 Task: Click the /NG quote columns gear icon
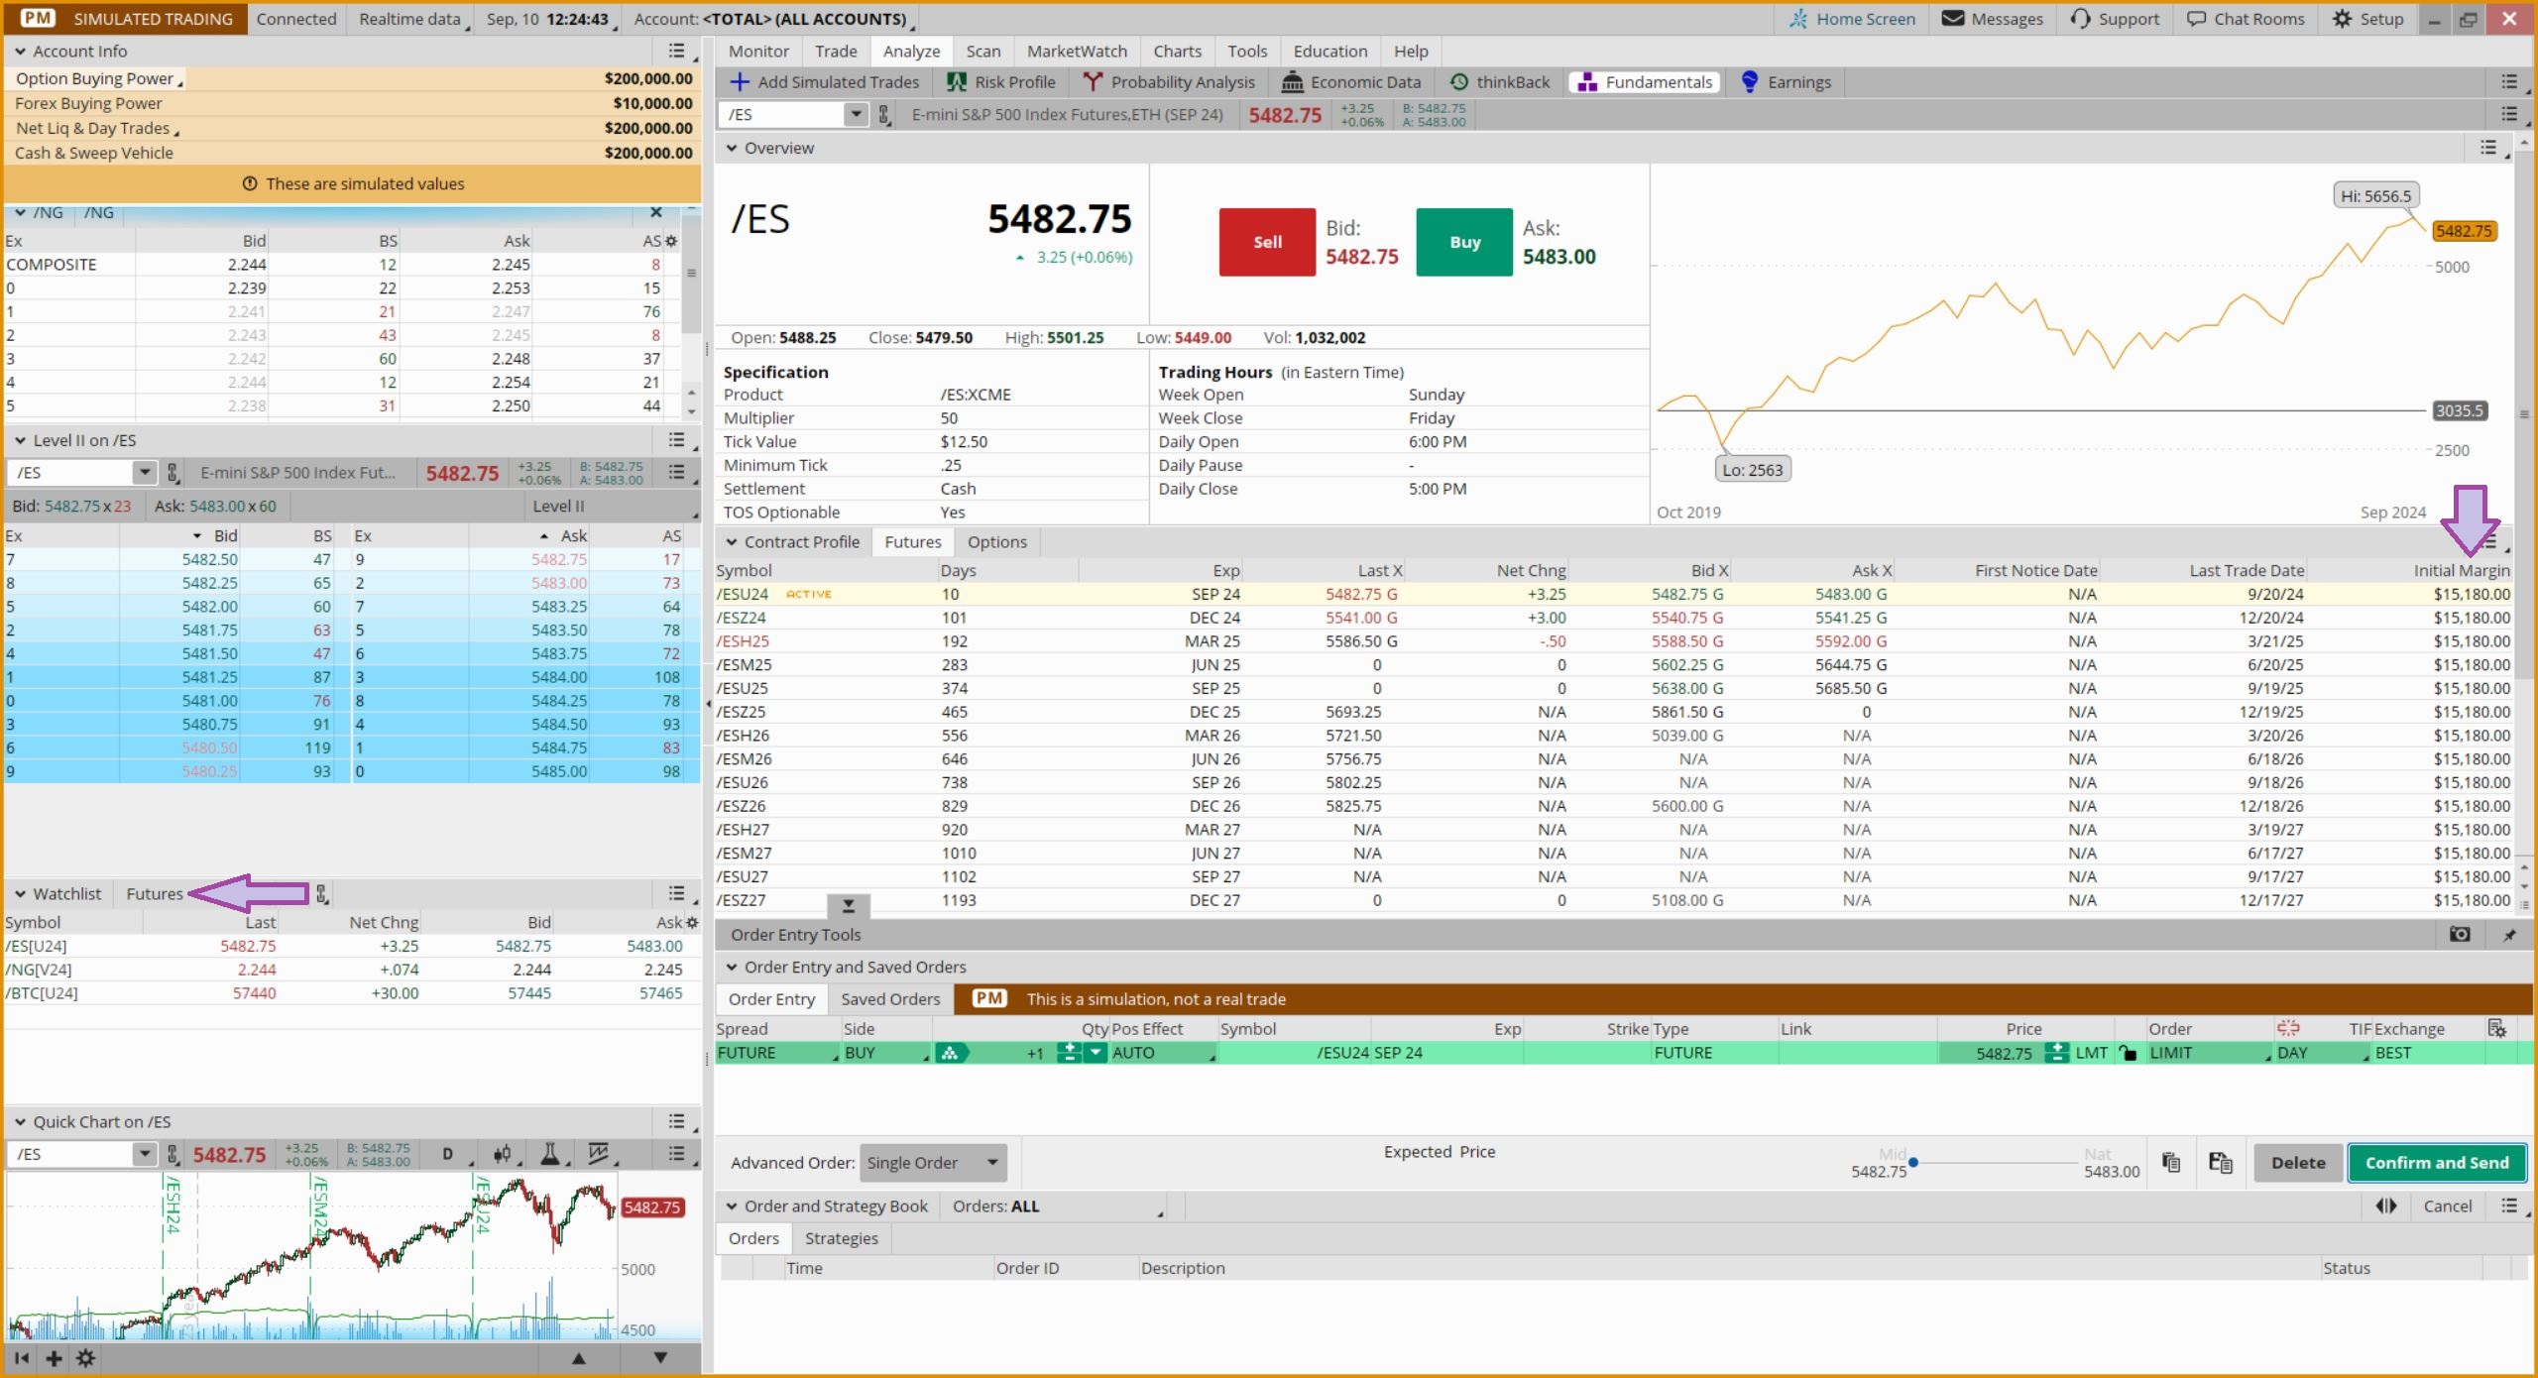[x=671, y=241]
